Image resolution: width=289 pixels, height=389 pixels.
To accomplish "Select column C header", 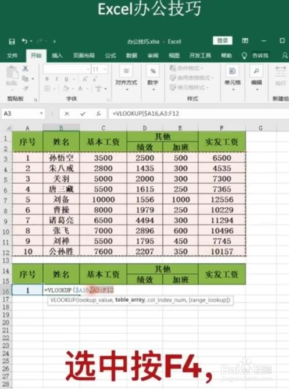I will tap(103, 128).
